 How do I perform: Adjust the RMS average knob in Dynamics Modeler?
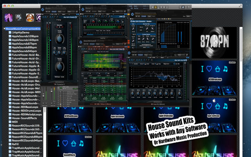[153, 39]
